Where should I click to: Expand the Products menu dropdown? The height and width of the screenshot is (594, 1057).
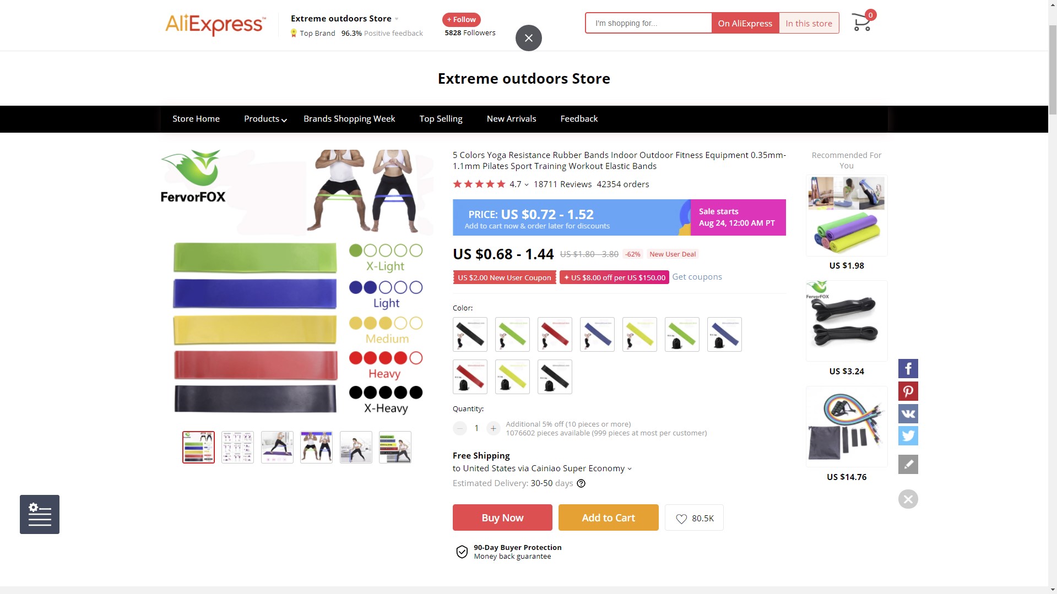click(x=265, y=119)
